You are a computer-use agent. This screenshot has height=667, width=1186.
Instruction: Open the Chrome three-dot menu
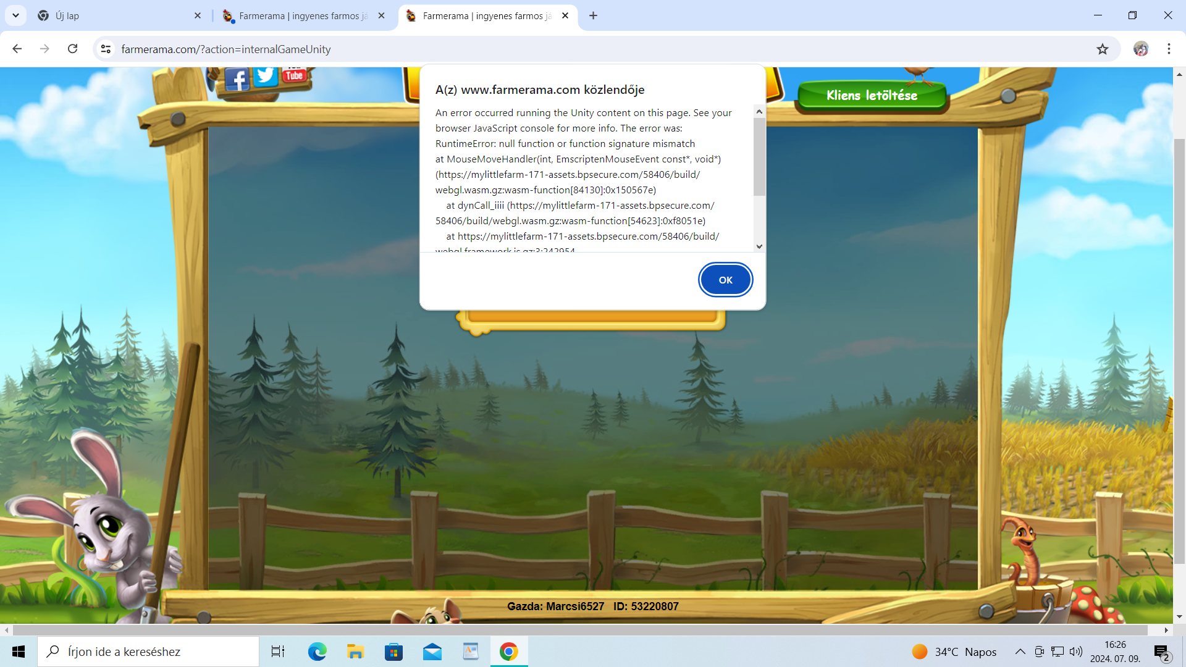(x=1169, y=49)
